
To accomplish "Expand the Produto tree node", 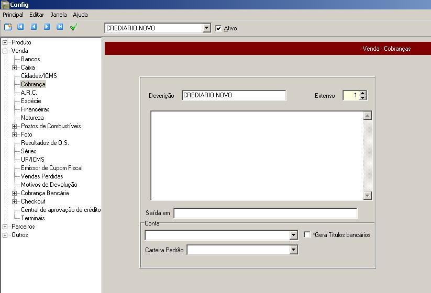I will point(5,42).
